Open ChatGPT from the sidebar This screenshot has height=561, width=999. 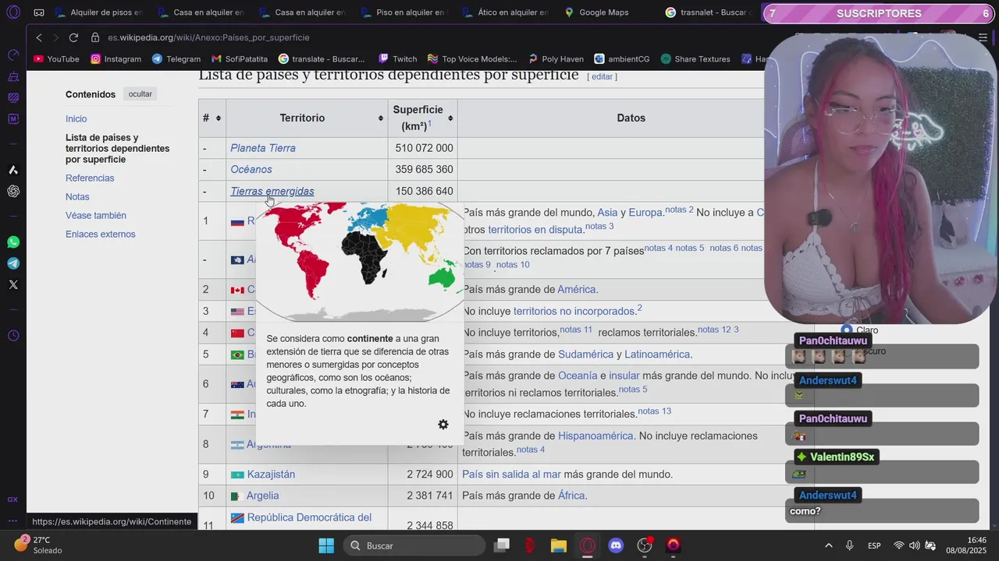pyautogui.click(x=13, y=191)
